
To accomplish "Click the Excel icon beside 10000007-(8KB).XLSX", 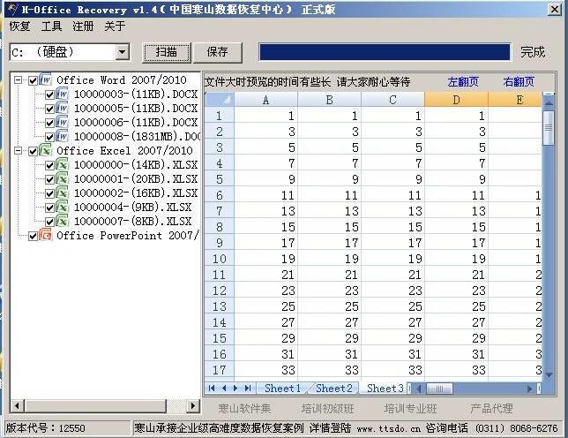I will (x=63, y=221).
